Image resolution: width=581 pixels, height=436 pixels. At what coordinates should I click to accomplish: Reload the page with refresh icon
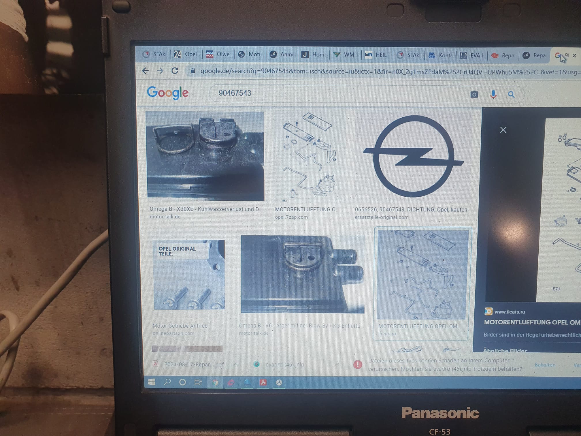(175, 71)
